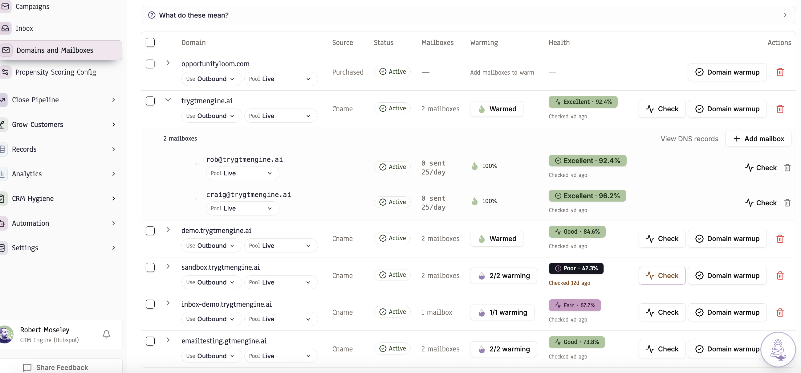
Task: Run Check on rob@trygtmengine.ai mailbox
Action: click(x=761, y=168)
